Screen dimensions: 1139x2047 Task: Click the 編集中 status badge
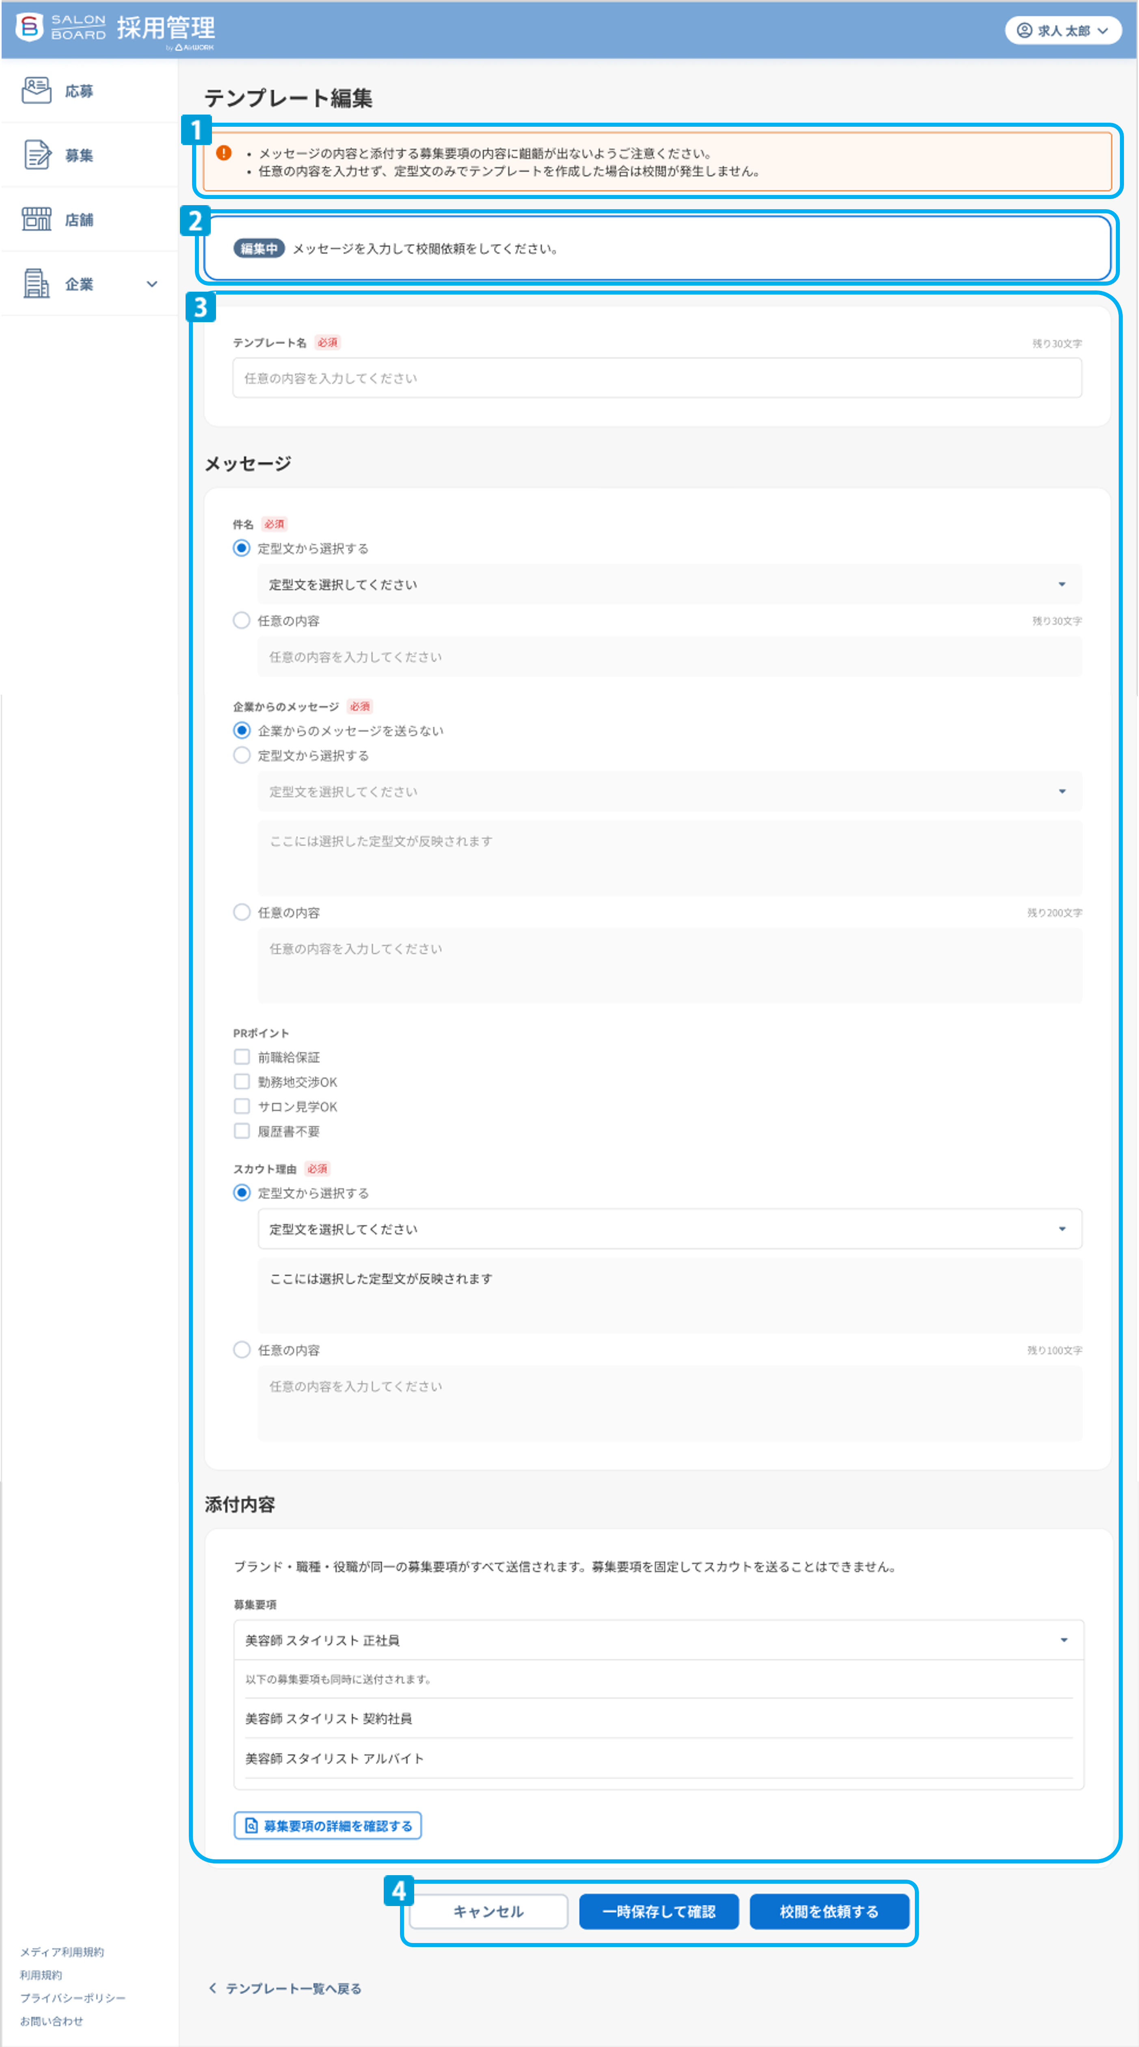tap(259, 249)
